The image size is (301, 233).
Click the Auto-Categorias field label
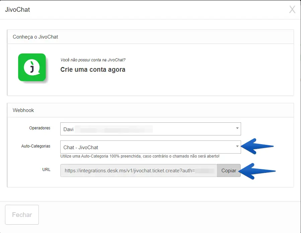35,146
